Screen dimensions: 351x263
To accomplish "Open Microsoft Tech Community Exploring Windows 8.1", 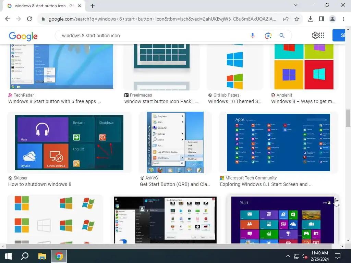I will point(266,184).
